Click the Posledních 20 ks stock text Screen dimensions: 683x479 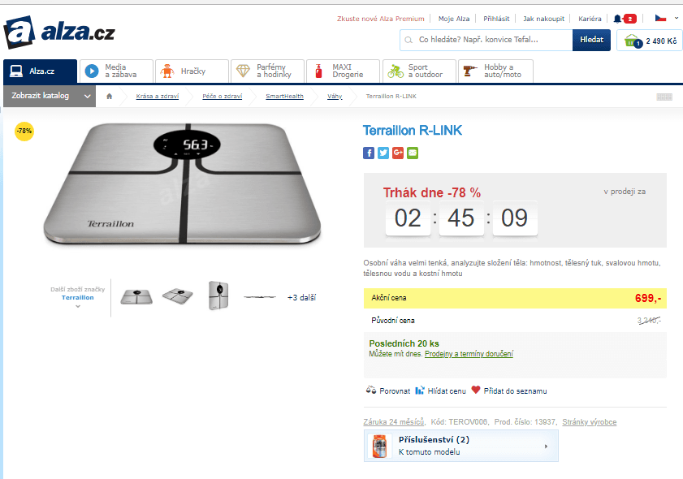(x=404, y=343)
